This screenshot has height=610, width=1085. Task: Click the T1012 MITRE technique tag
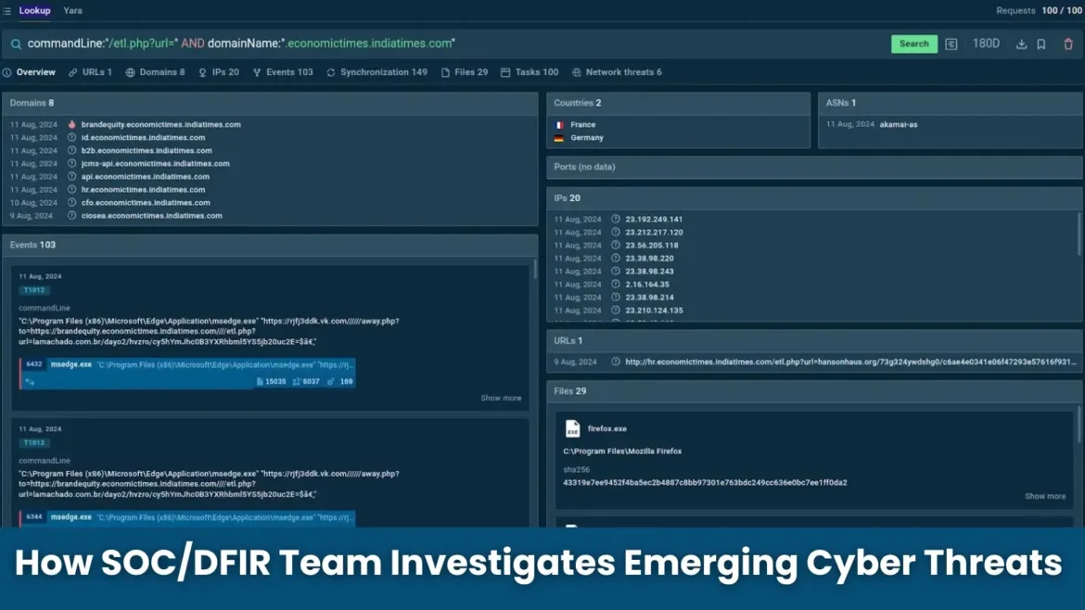click(x=33, y=289)
